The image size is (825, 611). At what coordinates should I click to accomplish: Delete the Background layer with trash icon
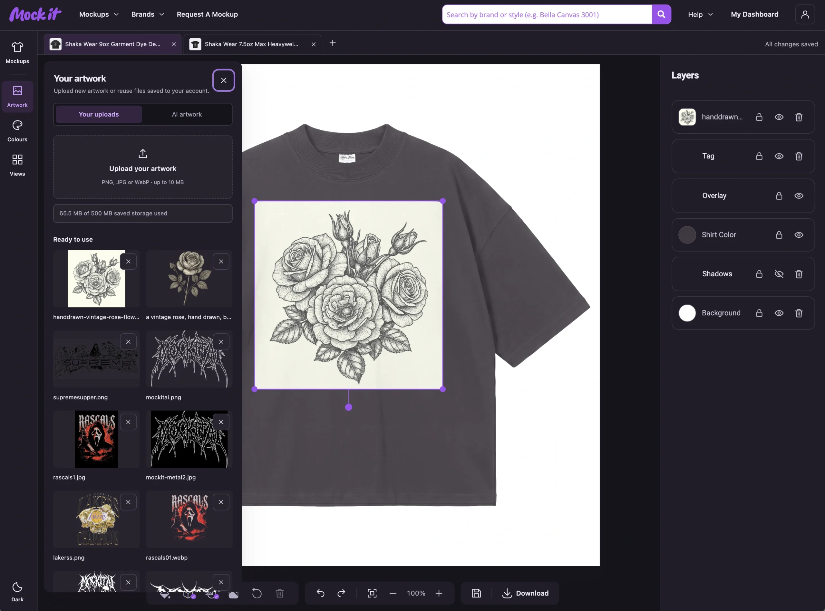coord(799,313)
